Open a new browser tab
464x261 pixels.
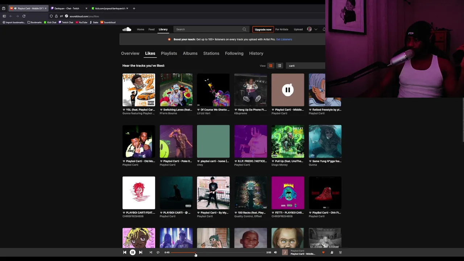[134, 8]
